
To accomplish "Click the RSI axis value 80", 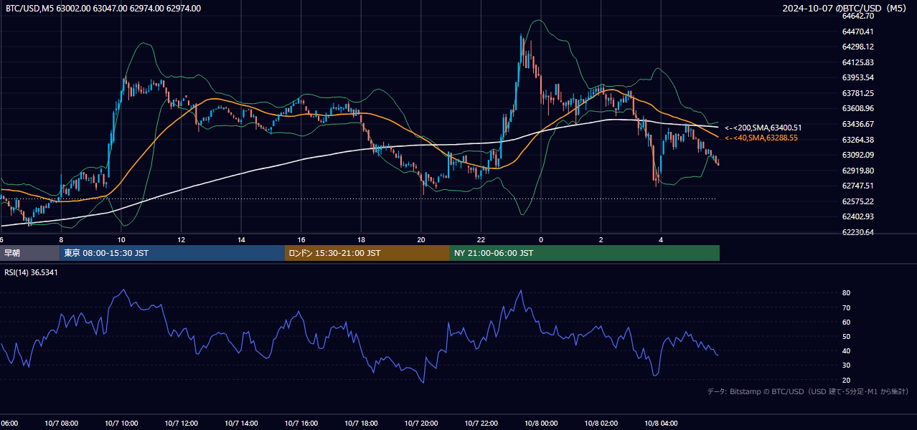I will tap(847, 293).
